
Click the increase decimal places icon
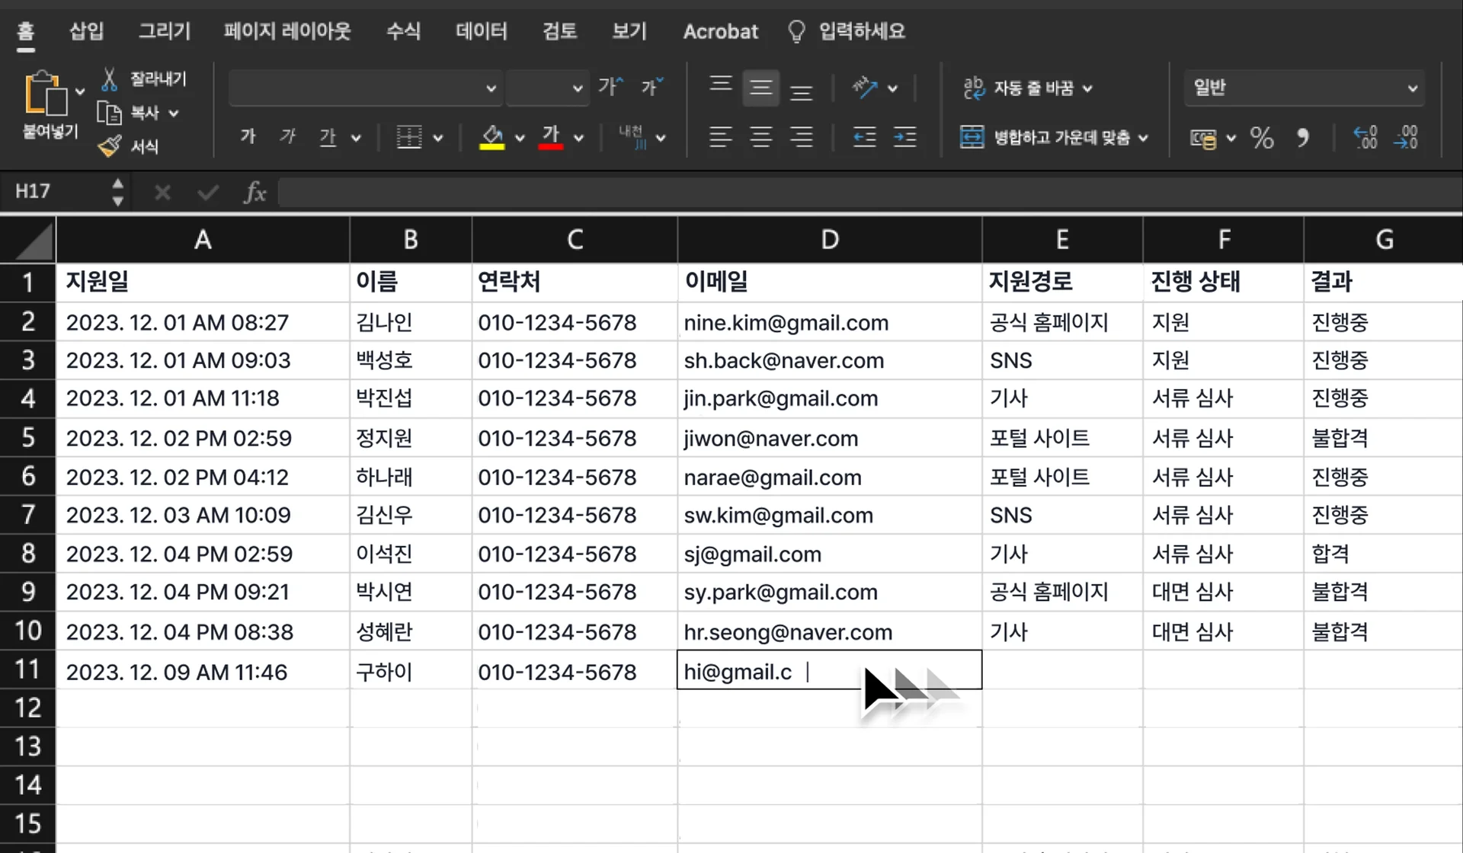pos(1365,138)
